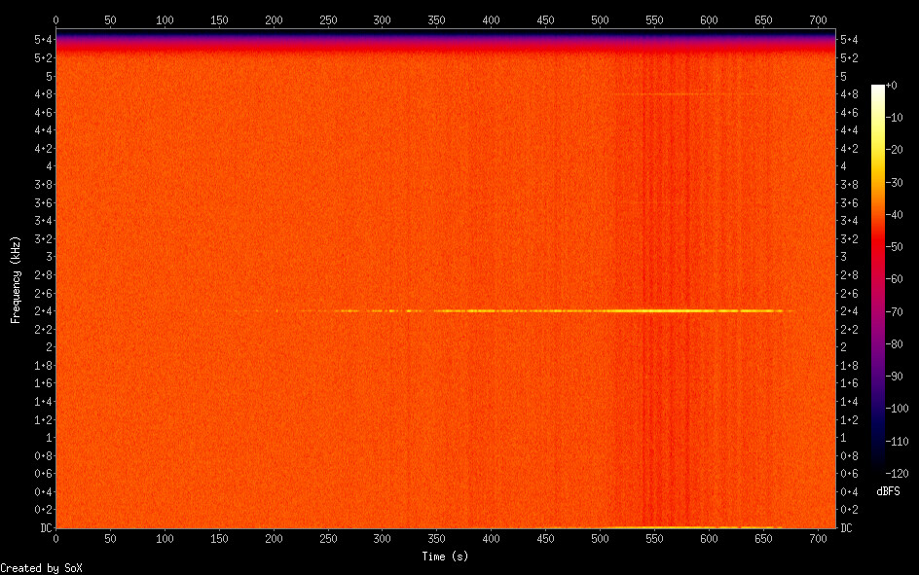Click the 5.4 label on left frequency axis

click(x=42, y=39)
